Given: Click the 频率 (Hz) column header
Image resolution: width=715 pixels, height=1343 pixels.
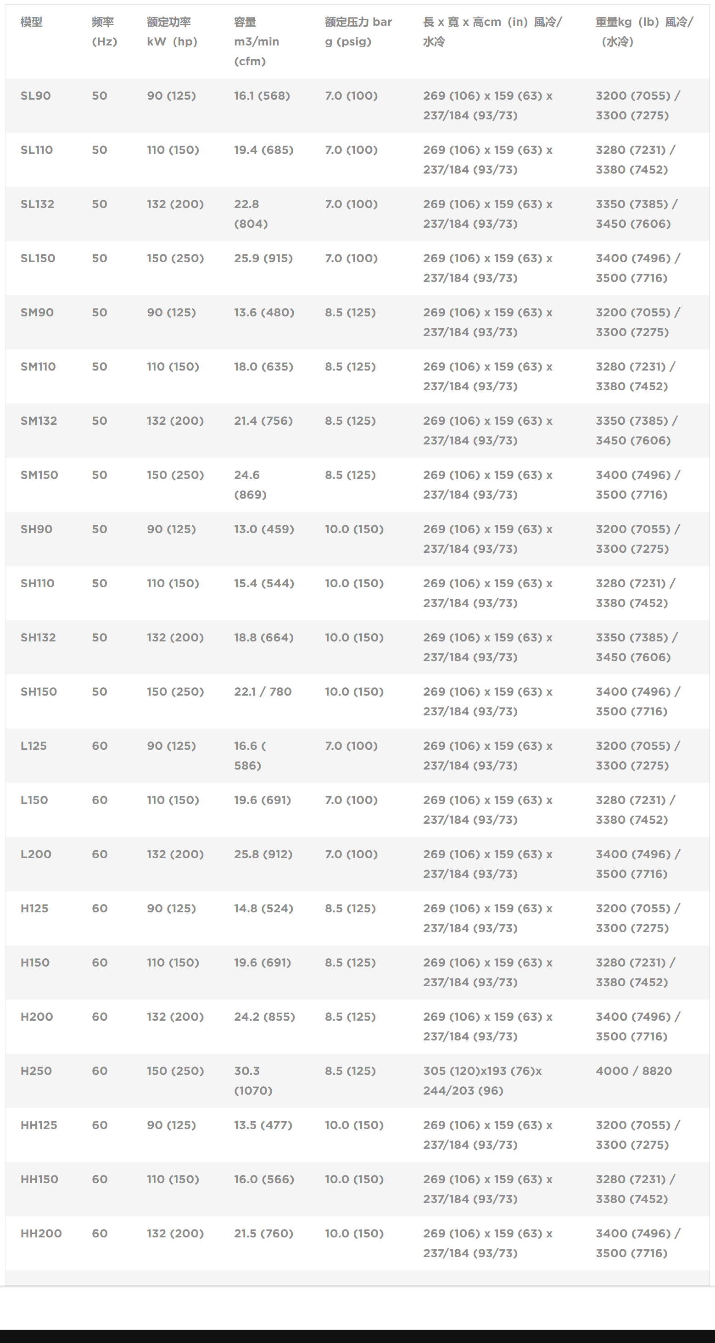Looking at the screenshot, I should pos(104,32).
